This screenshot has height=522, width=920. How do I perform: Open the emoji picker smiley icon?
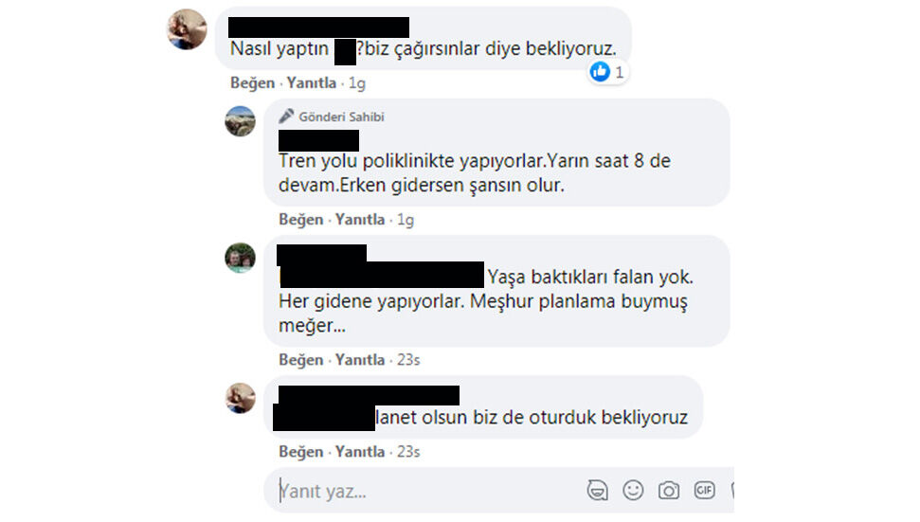633,491
